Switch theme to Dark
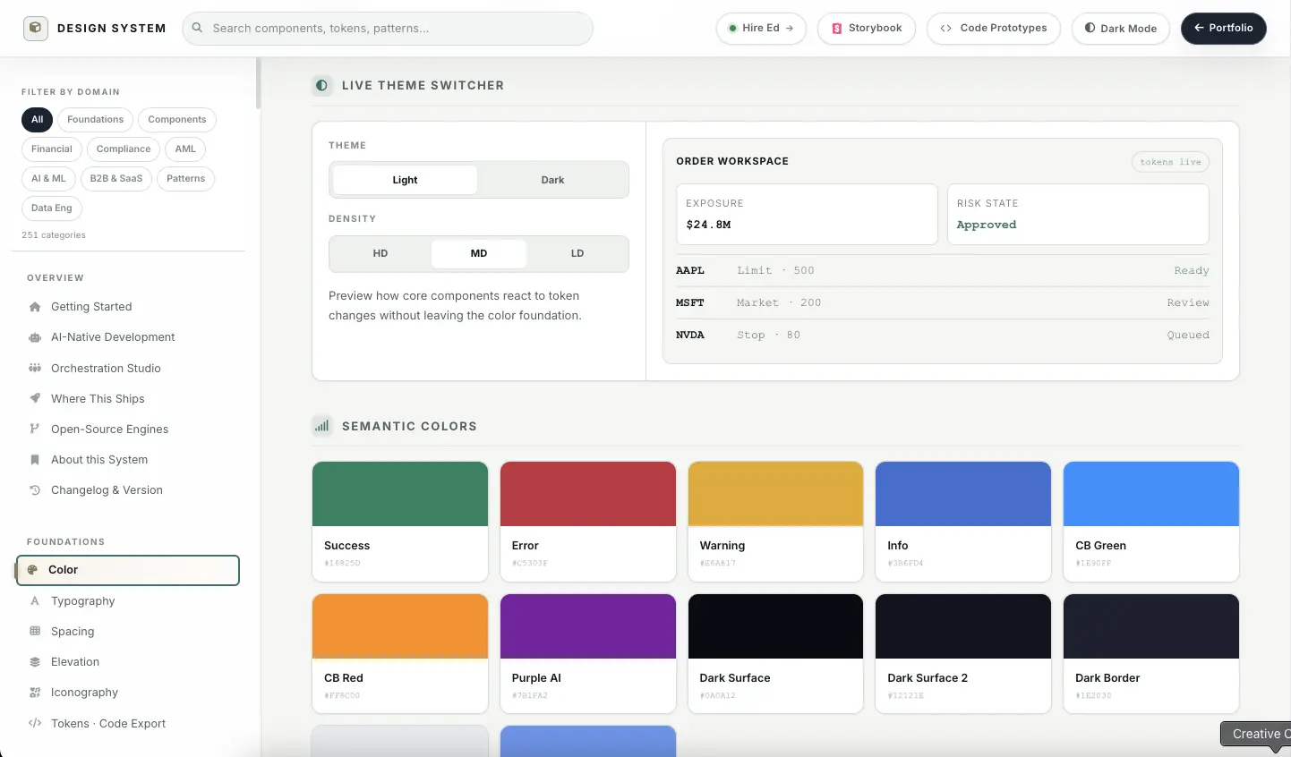This screenshot has width=1291, height=757. 552,180
